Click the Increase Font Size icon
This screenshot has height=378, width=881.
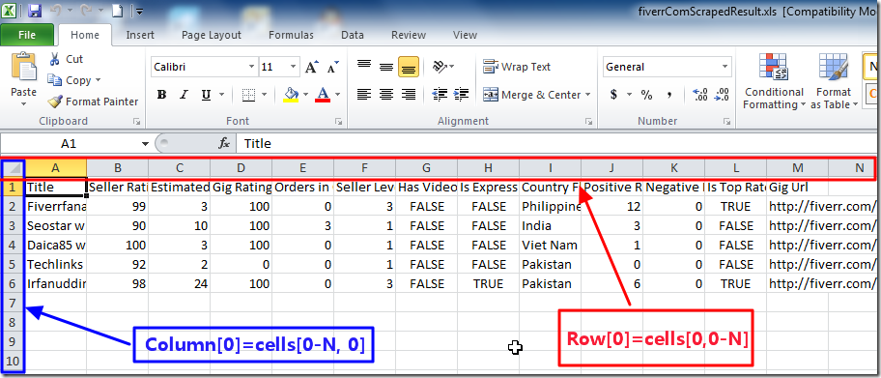311,67
